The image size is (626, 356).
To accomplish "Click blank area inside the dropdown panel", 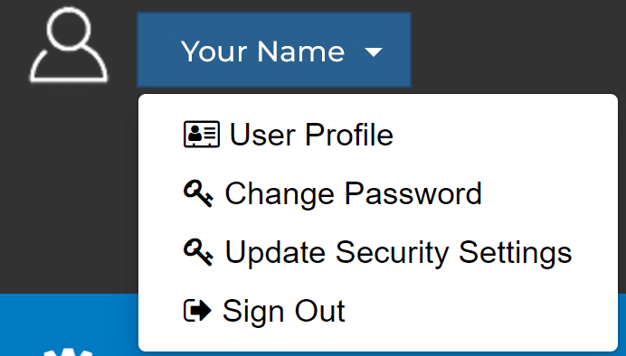I will pos(519,311).
